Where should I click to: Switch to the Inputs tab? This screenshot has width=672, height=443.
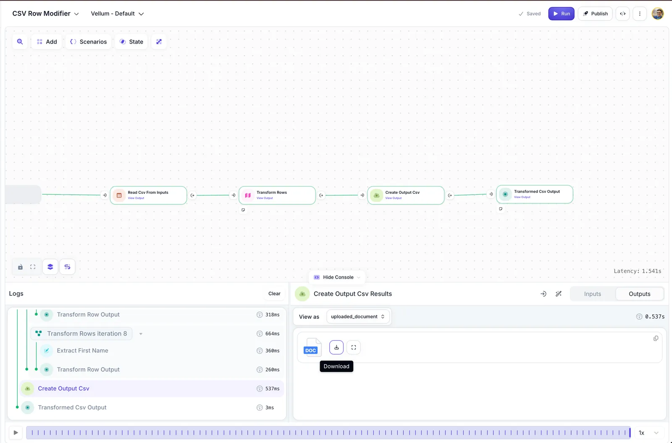593,294
